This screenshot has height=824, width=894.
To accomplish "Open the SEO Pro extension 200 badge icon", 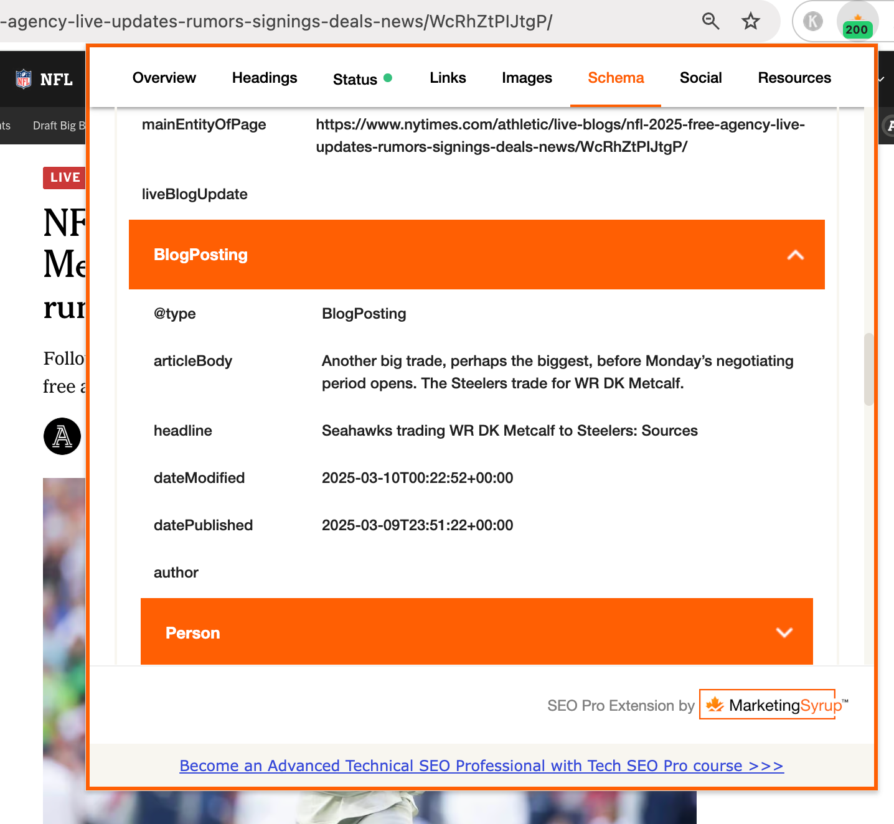I will coord(857,23).
